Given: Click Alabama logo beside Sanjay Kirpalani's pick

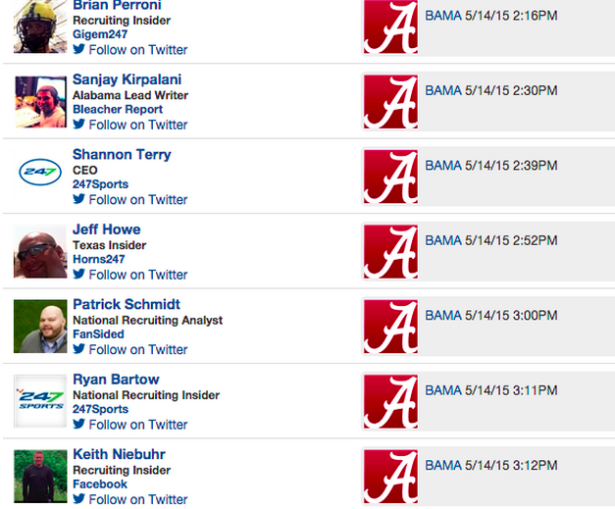Looking at the screenshot, I should (390, 102).
